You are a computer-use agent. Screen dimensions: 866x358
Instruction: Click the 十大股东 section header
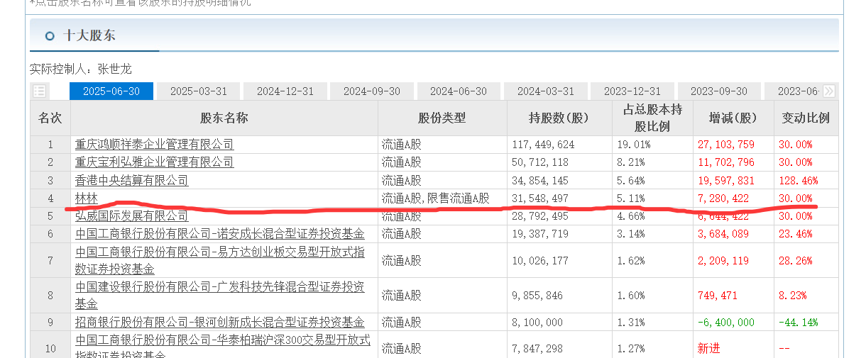click(89, 35)
